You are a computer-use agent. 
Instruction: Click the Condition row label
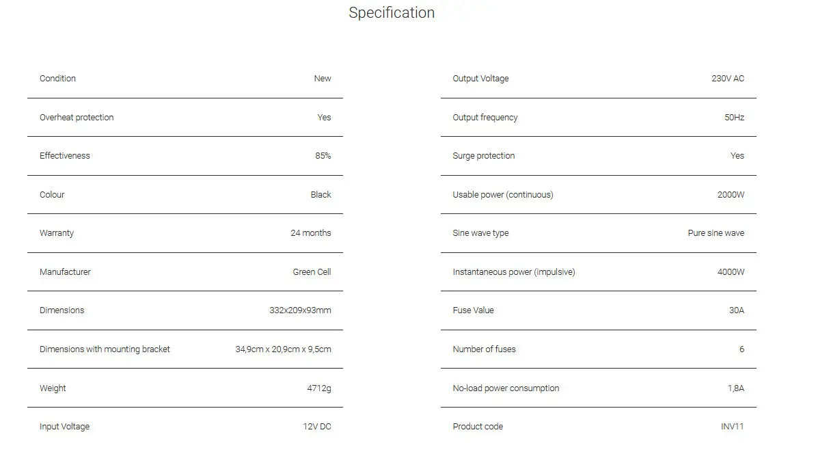pyautogui.click(x=57, y=79)
